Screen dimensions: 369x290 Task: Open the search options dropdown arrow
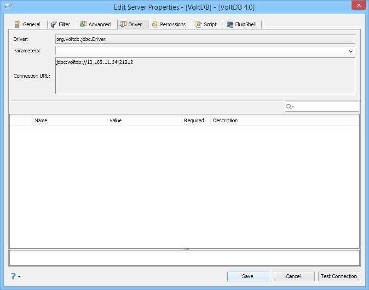point(293,107)
